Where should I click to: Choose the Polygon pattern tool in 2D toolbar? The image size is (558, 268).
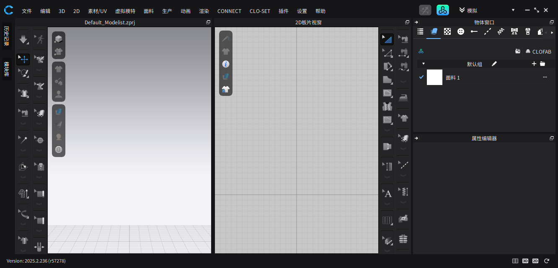387,80
